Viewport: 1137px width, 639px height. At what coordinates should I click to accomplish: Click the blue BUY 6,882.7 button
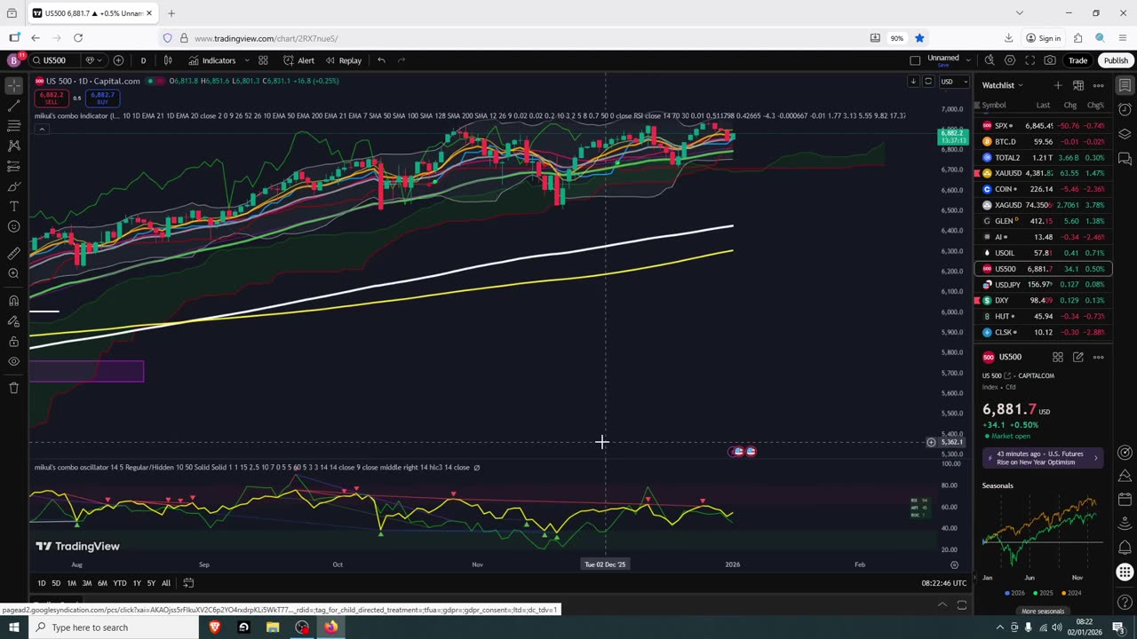pos(102,98)
